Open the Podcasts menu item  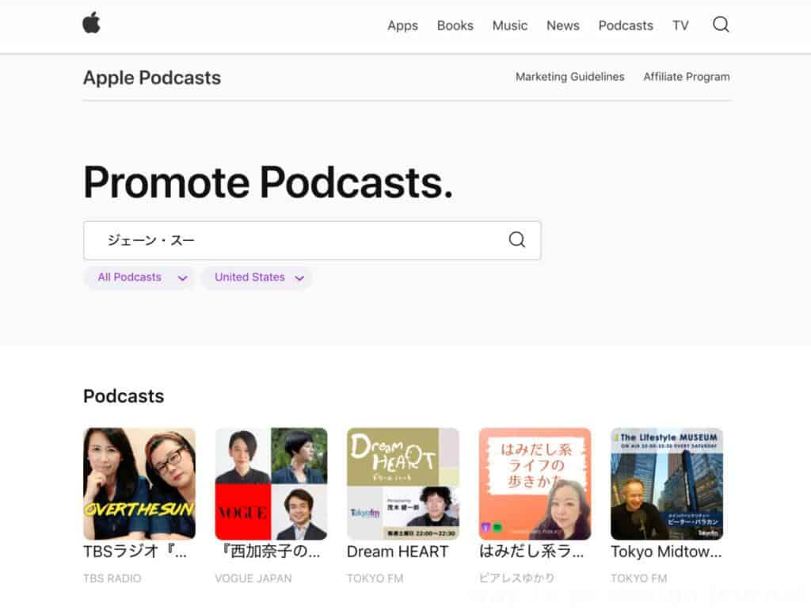tap(626, 25)
